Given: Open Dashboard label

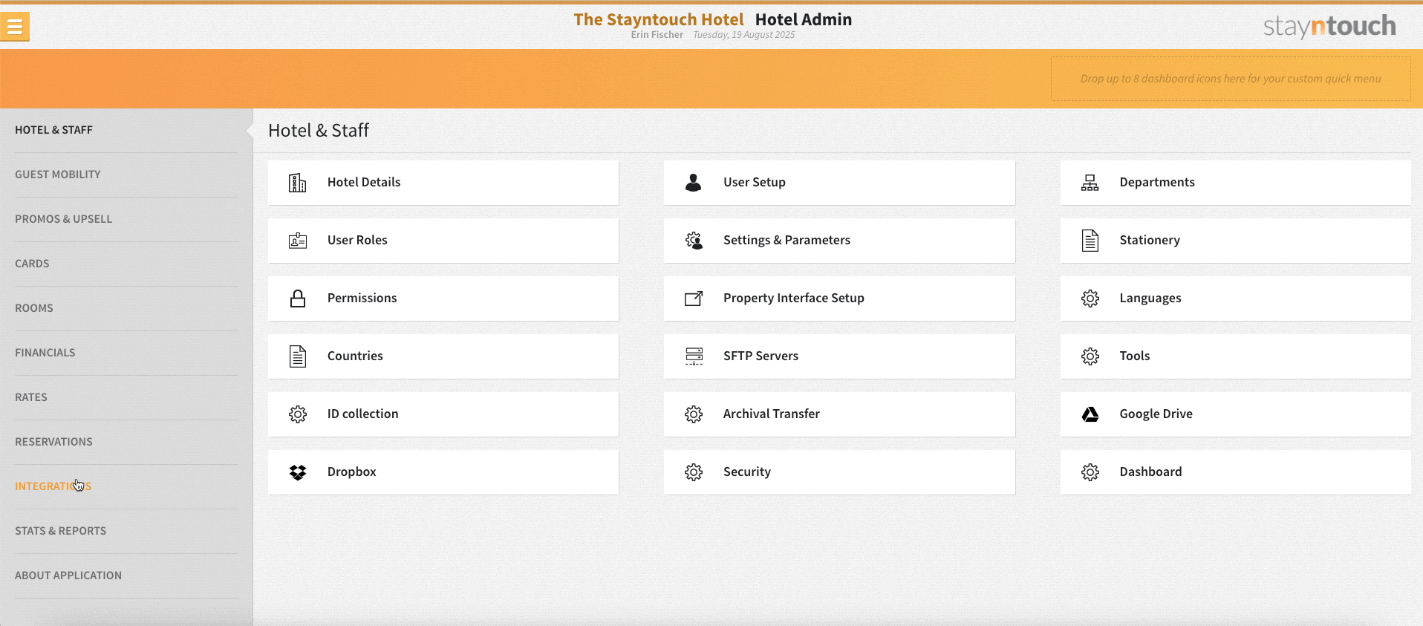Looking at the screenshot, I should click(1150, 472).
